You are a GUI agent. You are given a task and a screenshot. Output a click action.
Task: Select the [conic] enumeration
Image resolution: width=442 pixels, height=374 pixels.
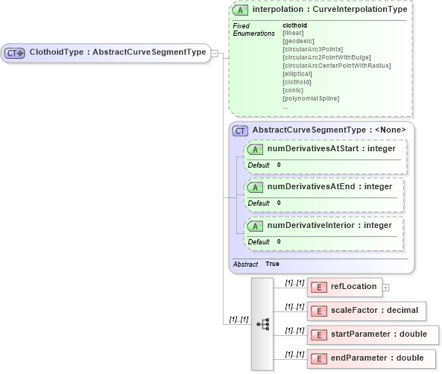point(293,90)
